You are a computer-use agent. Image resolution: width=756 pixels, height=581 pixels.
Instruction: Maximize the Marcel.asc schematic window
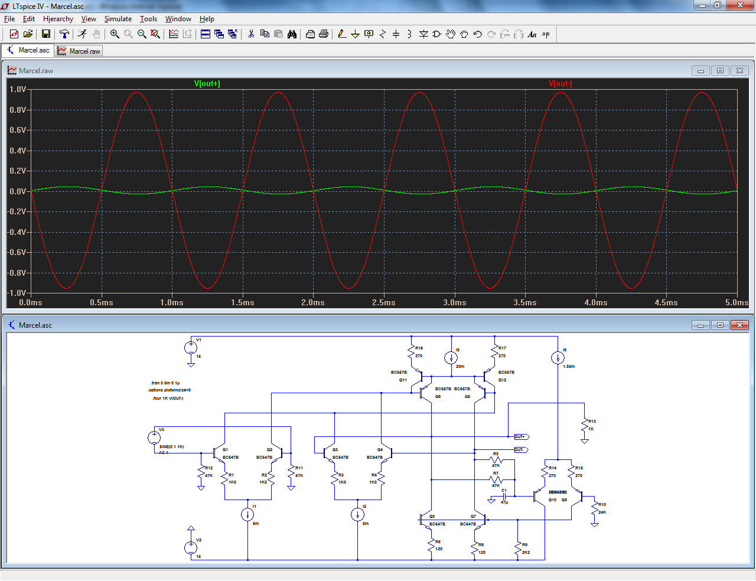(x=720, y=325)
